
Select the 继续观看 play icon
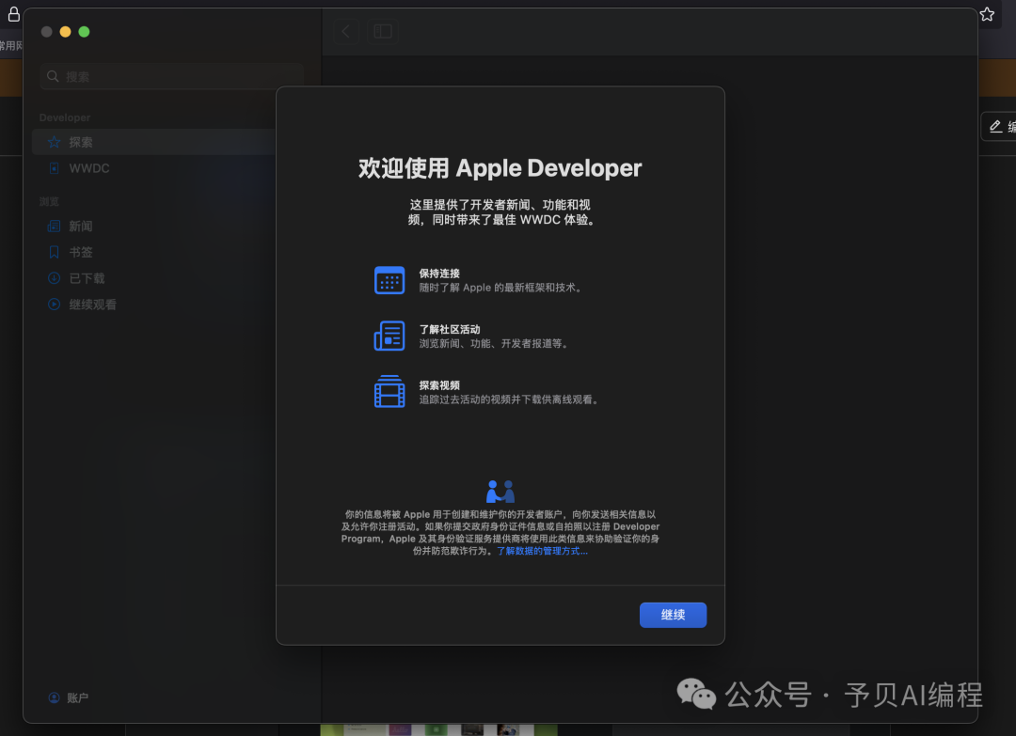55,305
